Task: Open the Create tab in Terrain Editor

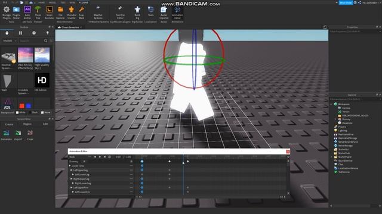Action: coord(9,124)
